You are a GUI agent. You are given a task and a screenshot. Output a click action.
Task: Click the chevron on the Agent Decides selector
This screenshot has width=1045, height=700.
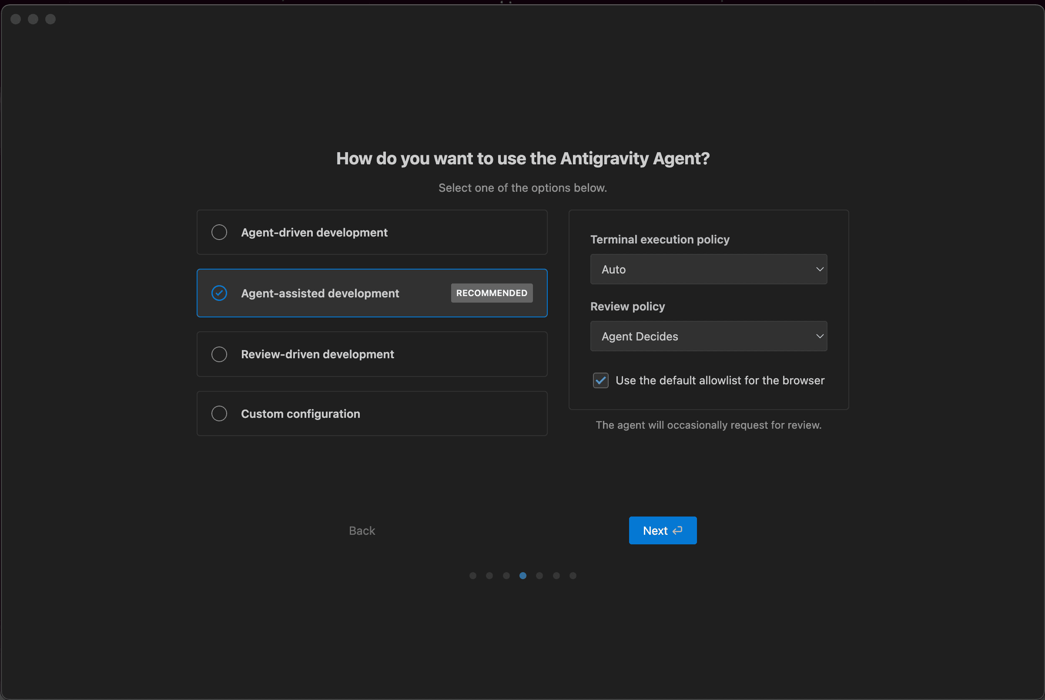coord(820,336)
